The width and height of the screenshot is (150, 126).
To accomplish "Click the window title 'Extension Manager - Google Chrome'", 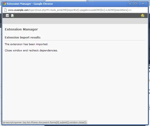I will coord(30,4).
